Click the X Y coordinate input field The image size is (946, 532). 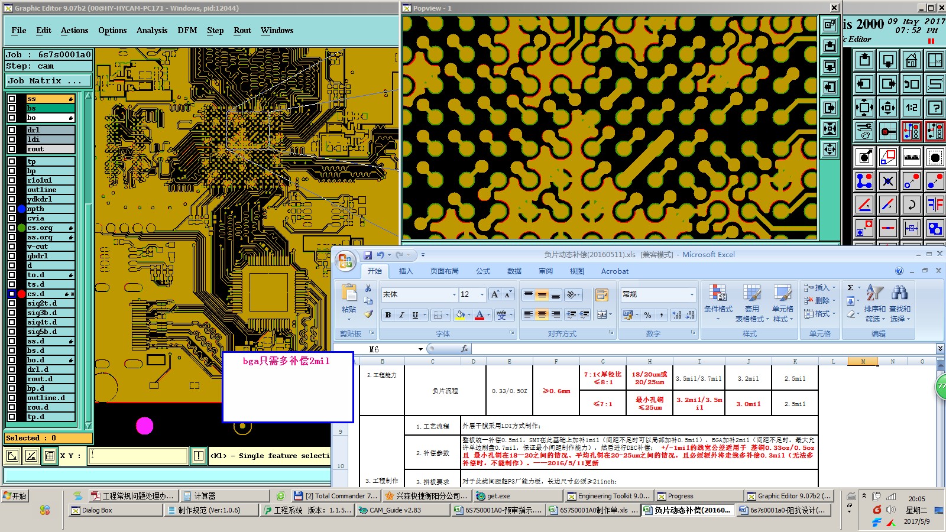[138, 456]
